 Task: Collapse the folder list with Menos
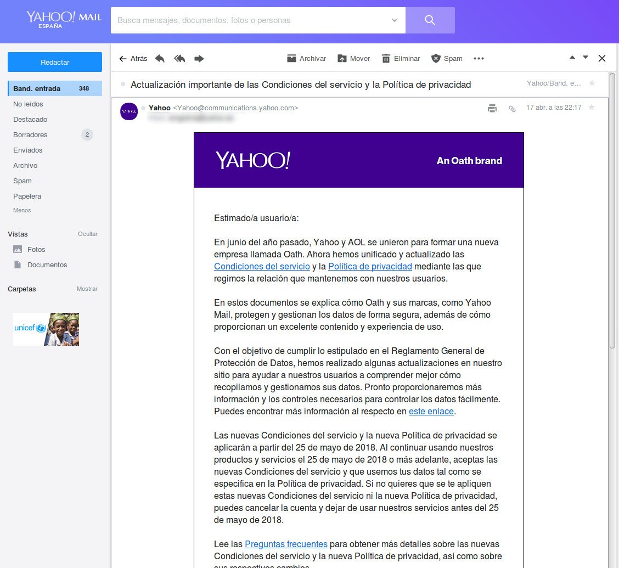[22, 210]
